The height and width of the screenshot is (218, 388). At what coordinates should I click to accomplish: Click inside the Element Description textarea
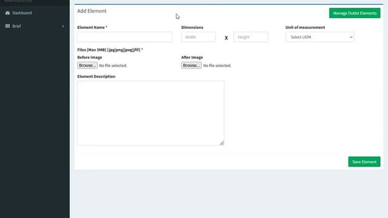(150, 113)
